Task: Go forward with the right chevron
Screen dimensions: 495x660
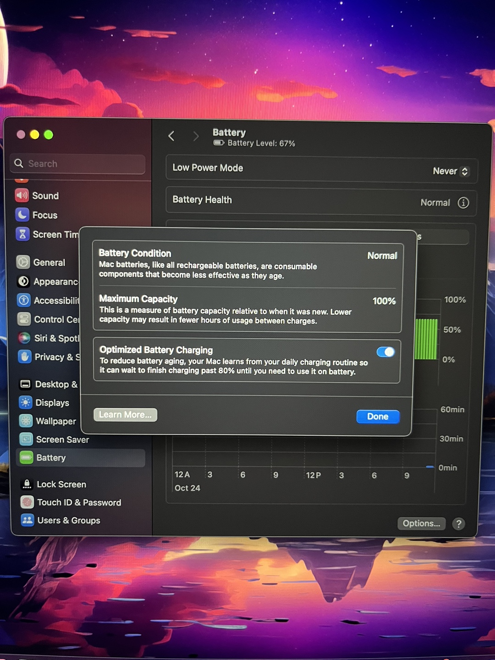Action: click(x=196, y=136)
